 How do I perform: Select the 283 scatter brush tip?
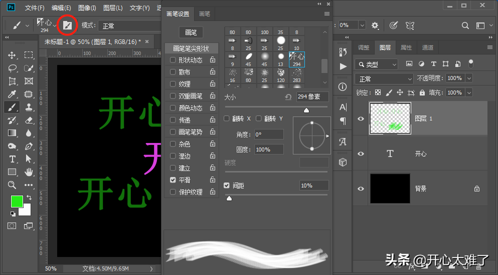point(296,75)
